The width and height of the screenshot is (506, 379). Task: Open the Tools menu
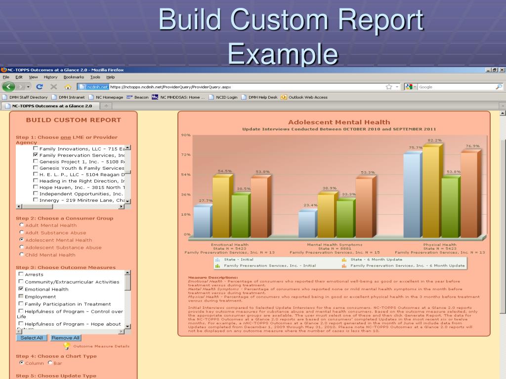coord(95,77)
